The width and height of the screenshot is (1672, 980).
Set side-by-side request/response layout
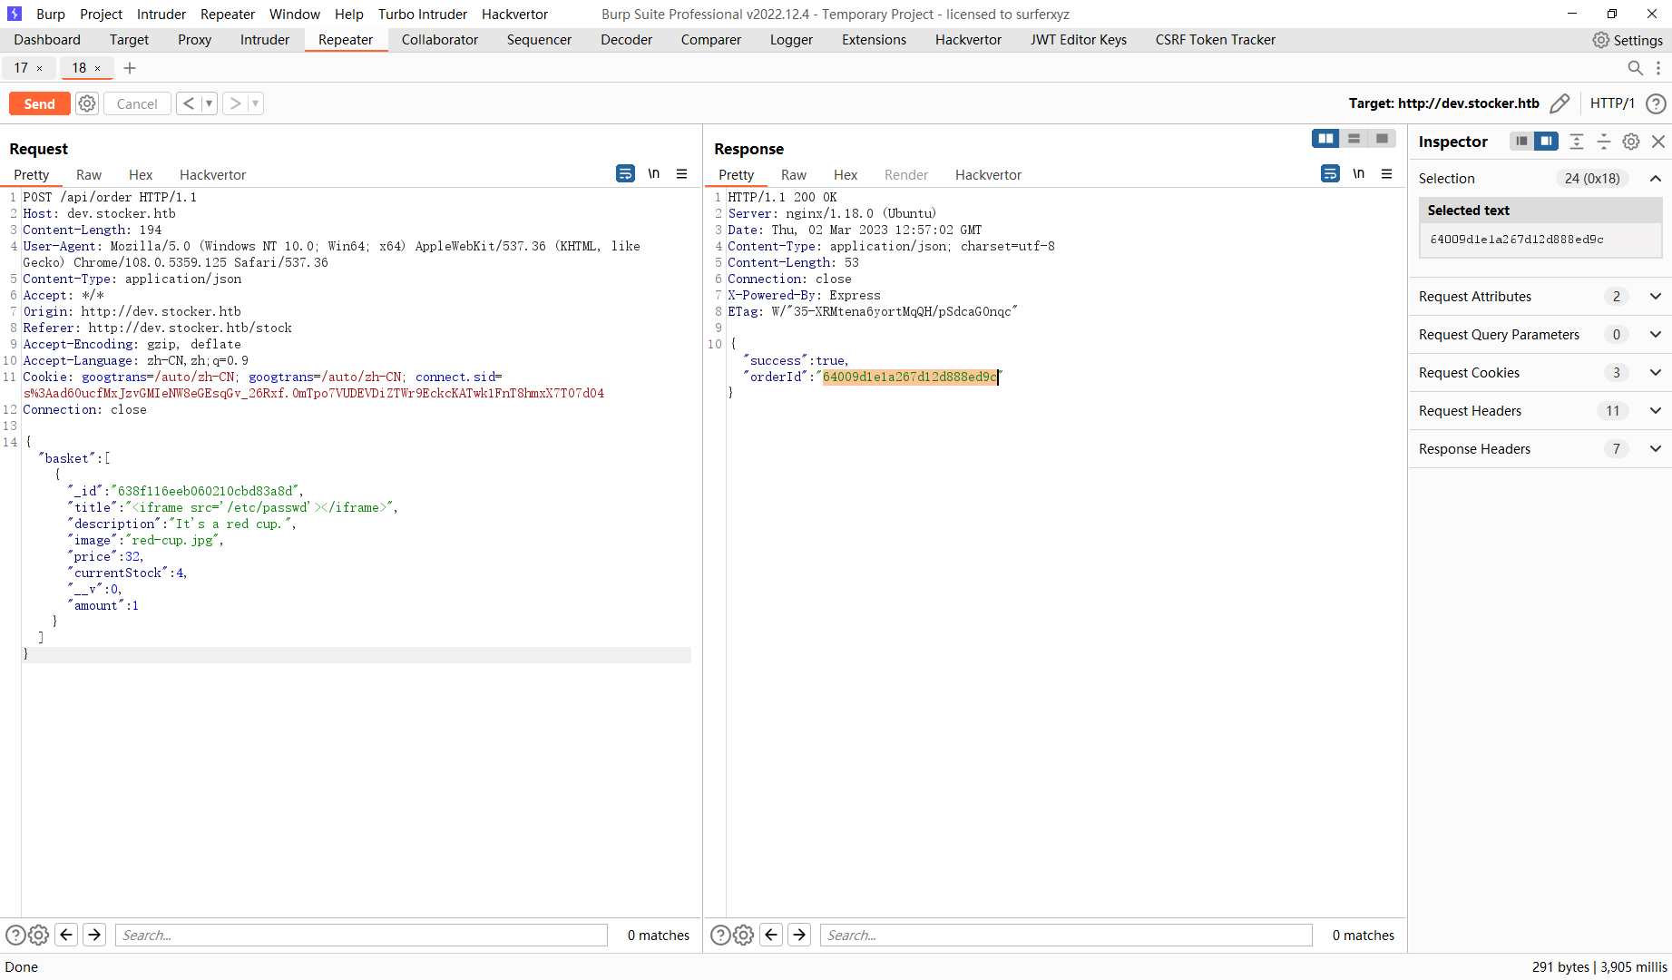click(x=1325, y=139)
